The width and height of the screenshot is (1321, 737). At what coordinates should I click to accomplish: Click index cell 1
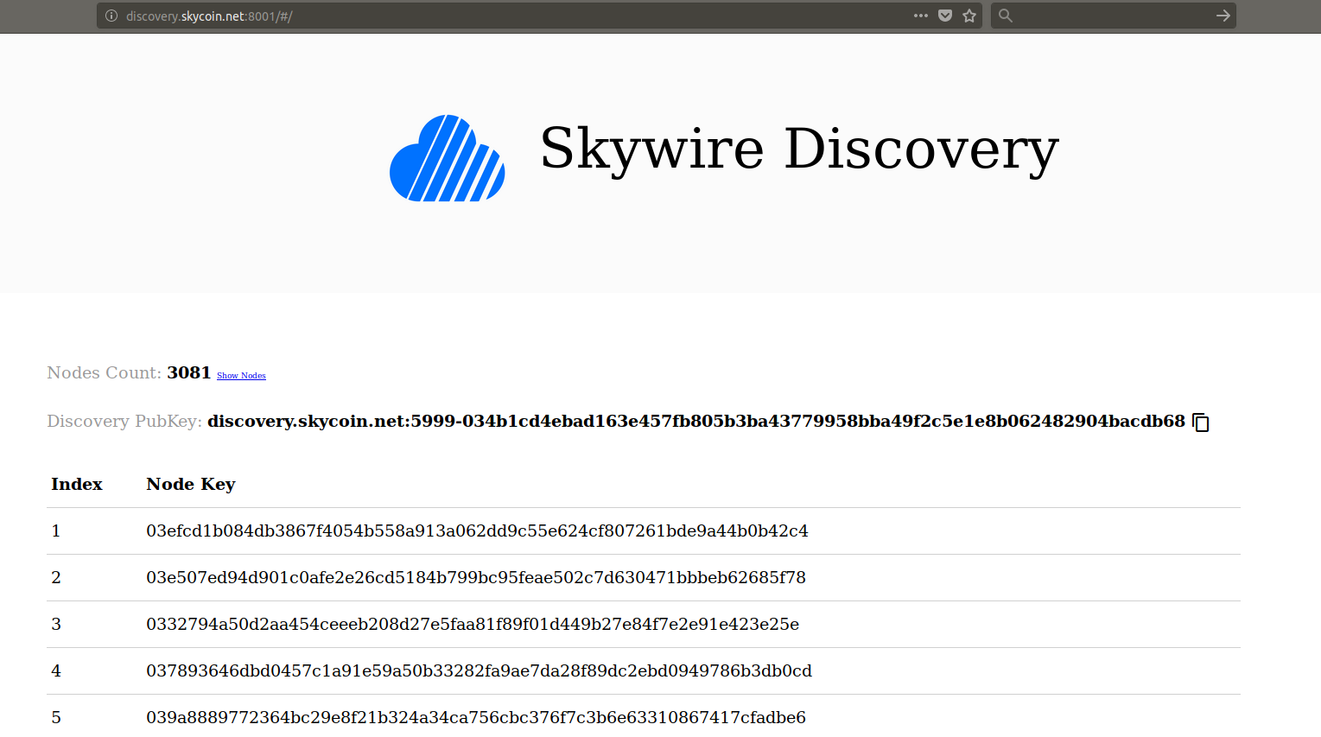(x=56, y=531)
